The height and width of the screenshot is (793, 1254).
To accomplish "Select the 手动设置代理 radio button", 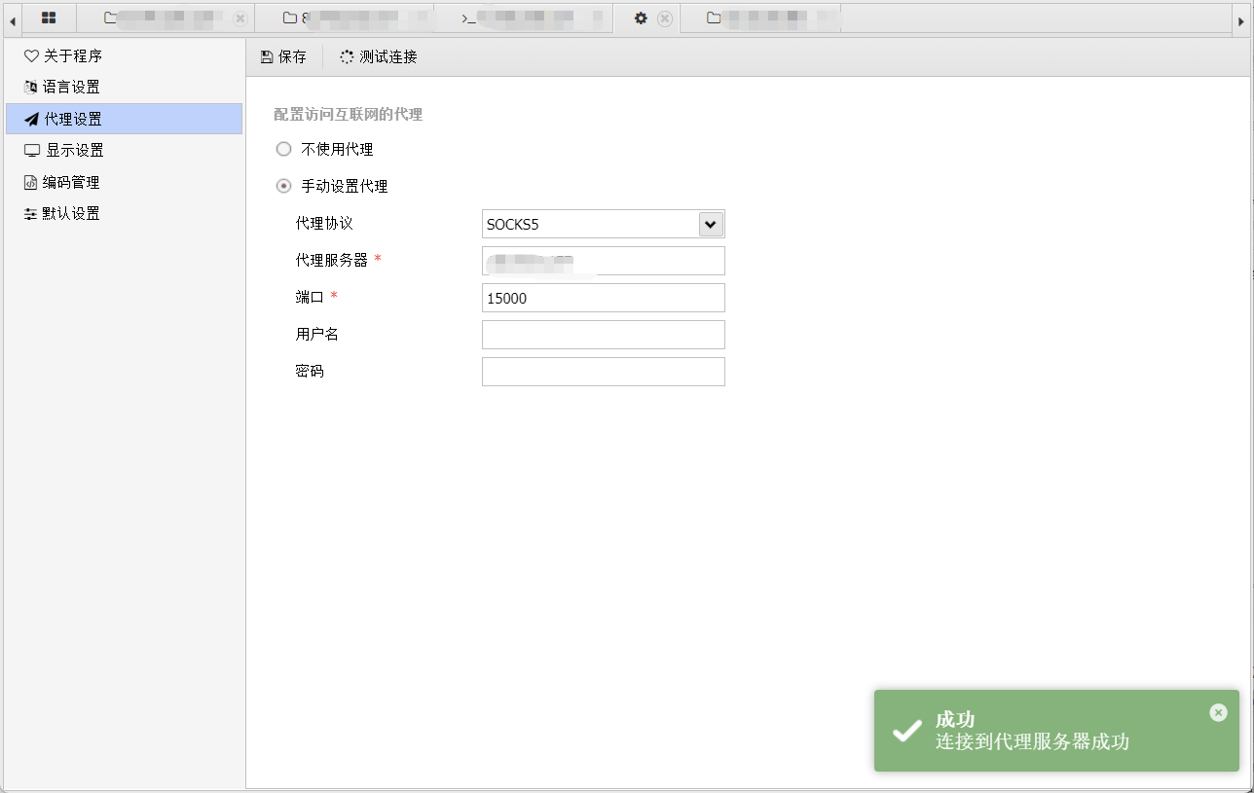I will (284, 186).
